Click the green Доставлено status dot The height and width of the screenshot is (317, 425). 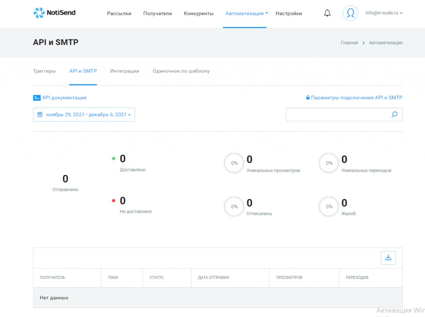(114, 159)
